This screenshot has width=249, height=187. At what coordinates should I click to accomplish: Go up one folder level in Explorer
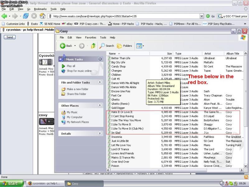(93, 46)
